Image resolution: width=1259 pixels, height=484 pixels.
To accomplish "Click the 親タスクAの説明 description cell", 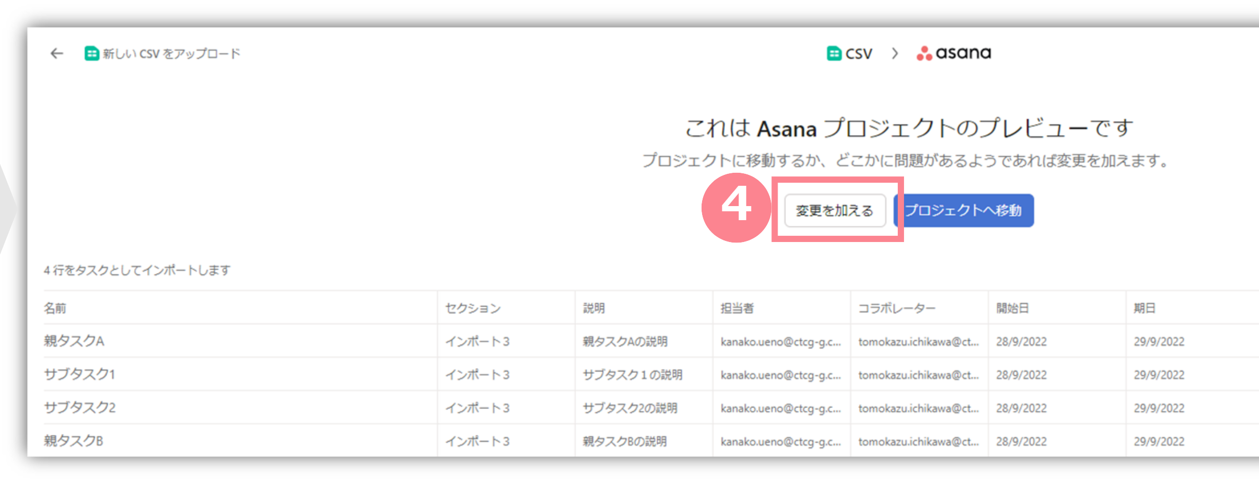I will tap(625, 341).
